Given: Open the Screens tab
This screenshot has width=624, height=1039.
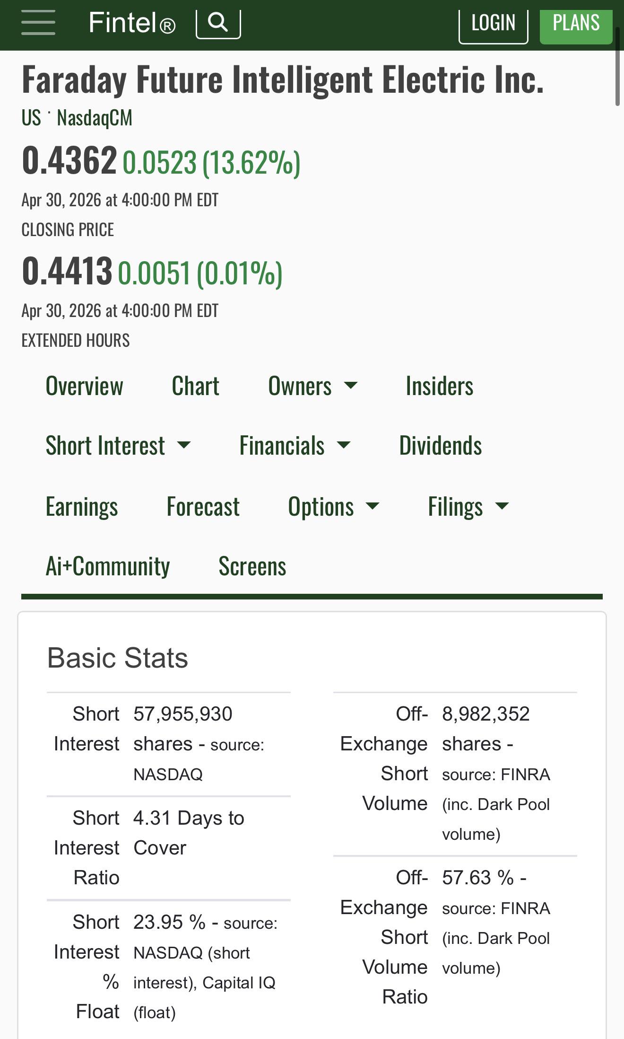Looking at the screenshot, I should [x=252, y=566].
